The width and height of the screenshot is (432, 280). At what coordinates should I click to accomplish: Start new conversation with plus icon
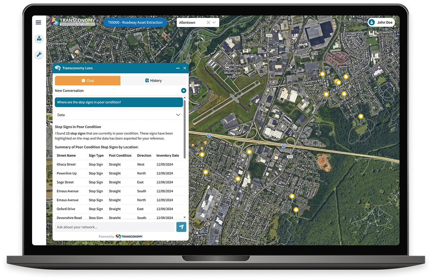(184, 91)
